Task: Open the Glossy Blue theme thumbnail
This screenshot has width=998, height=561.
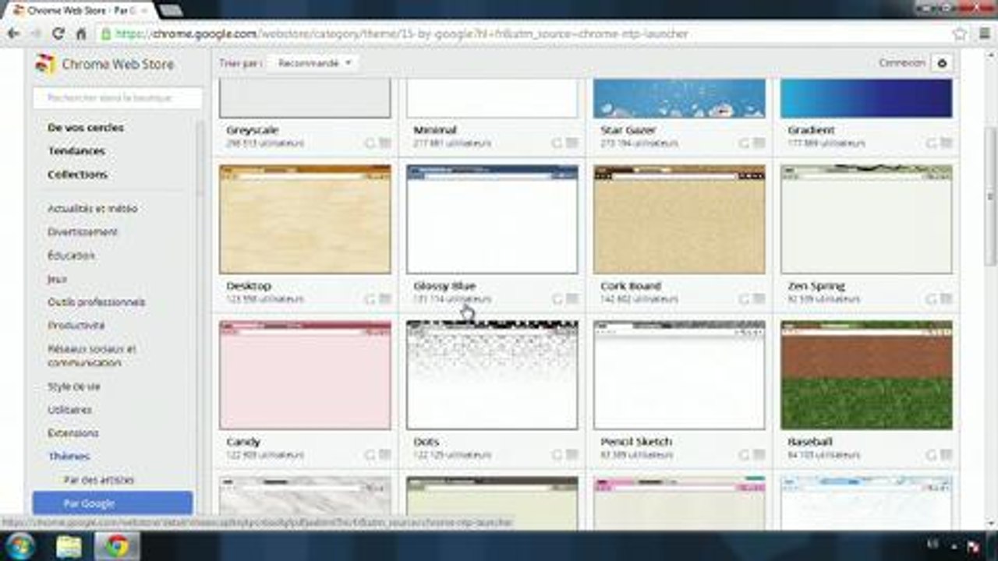Action: point(492,219)
